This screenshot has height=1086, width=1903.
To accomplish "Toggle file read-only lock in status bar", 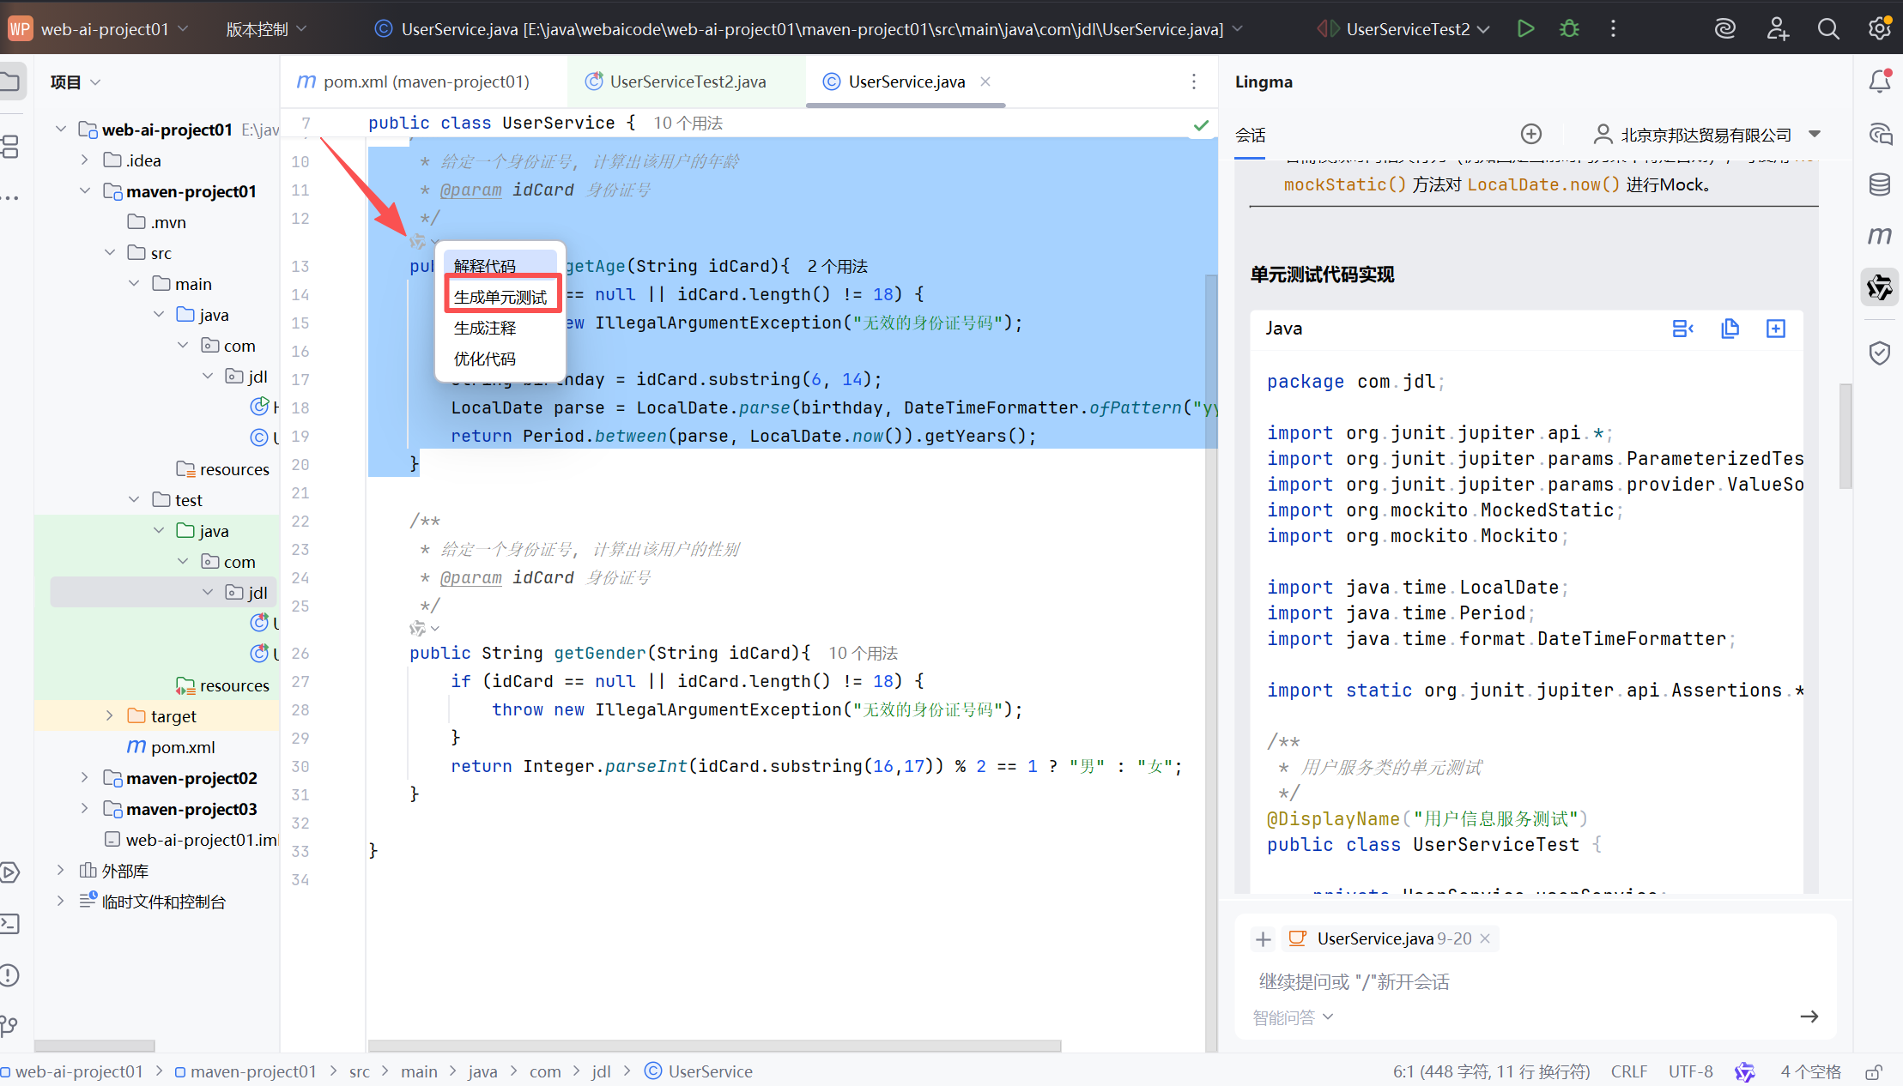I will point(1874,1071).
